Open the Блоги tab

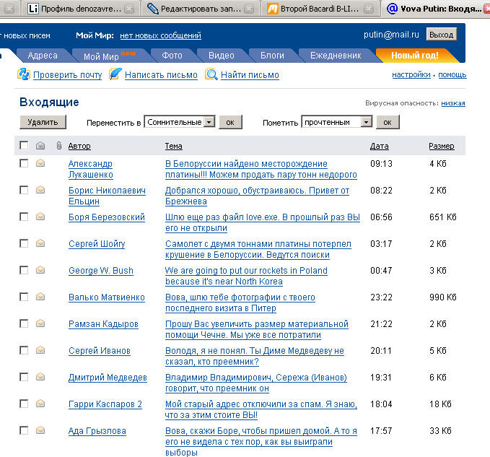272,56
